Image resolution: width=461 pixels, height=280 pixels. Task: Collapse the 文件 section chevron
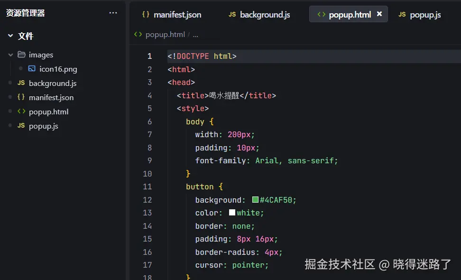pos(10,36)
